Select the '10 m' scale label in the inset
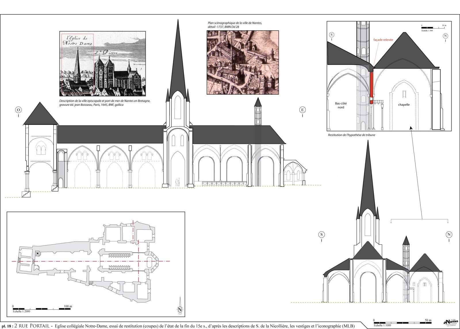The height and width of the screenshot is (329, 460). click(444, 26)
